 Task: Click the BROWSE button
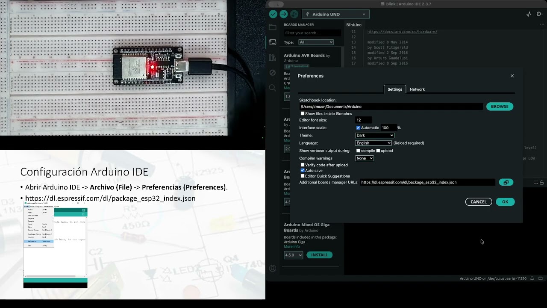point(500,107)
